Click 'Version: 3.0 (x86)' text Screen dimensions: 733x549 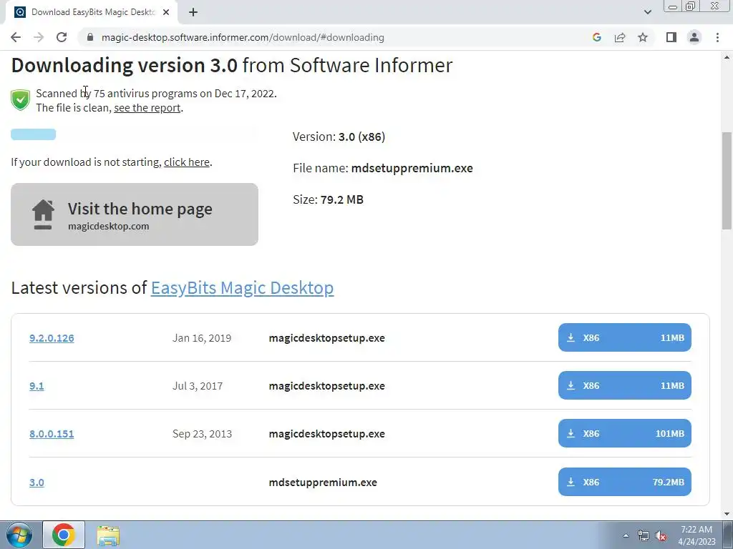tap(339, 137)
